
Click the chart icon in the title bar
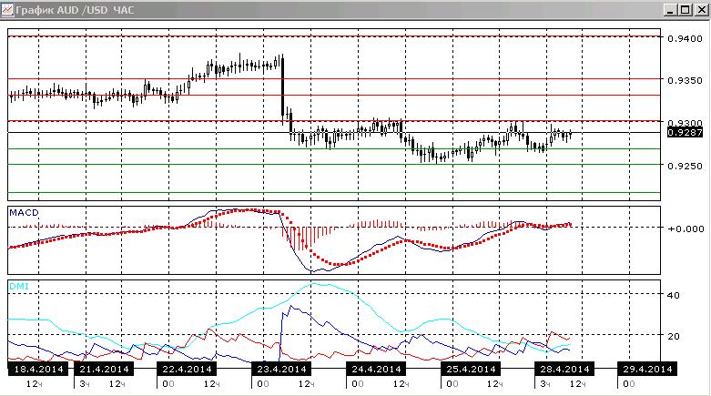point(7,9)
